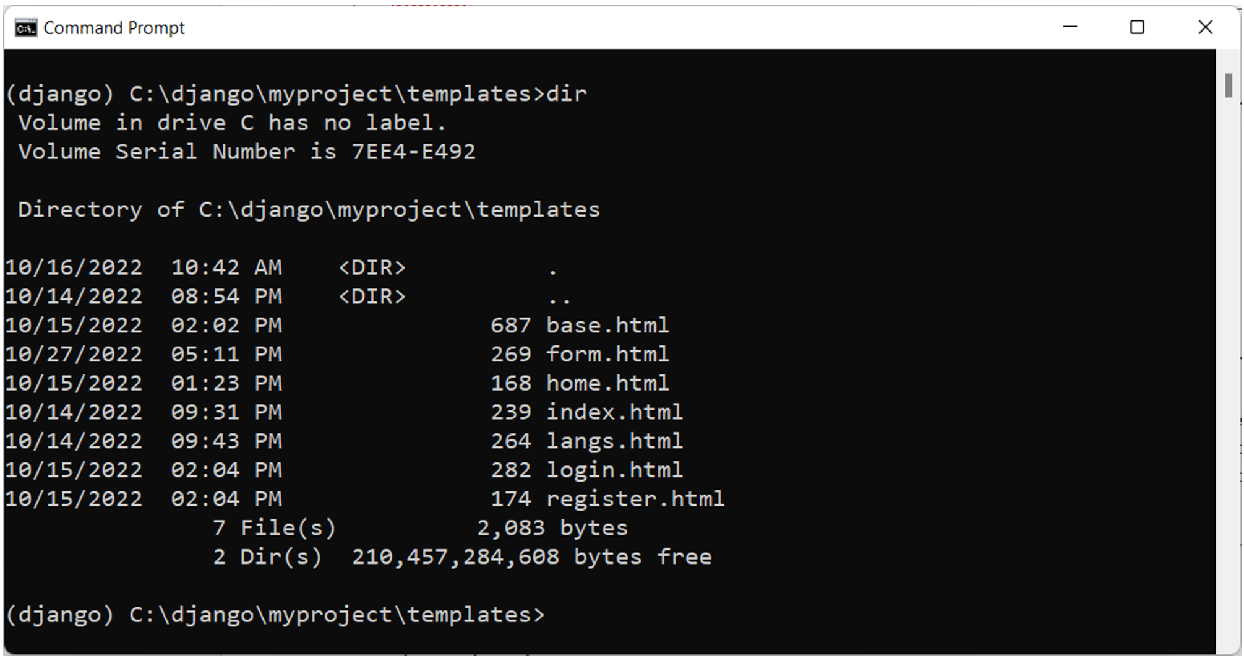The image size is (1244, 658).
Task: Click the first <DIR> entry in the listing
Action: 372,268
